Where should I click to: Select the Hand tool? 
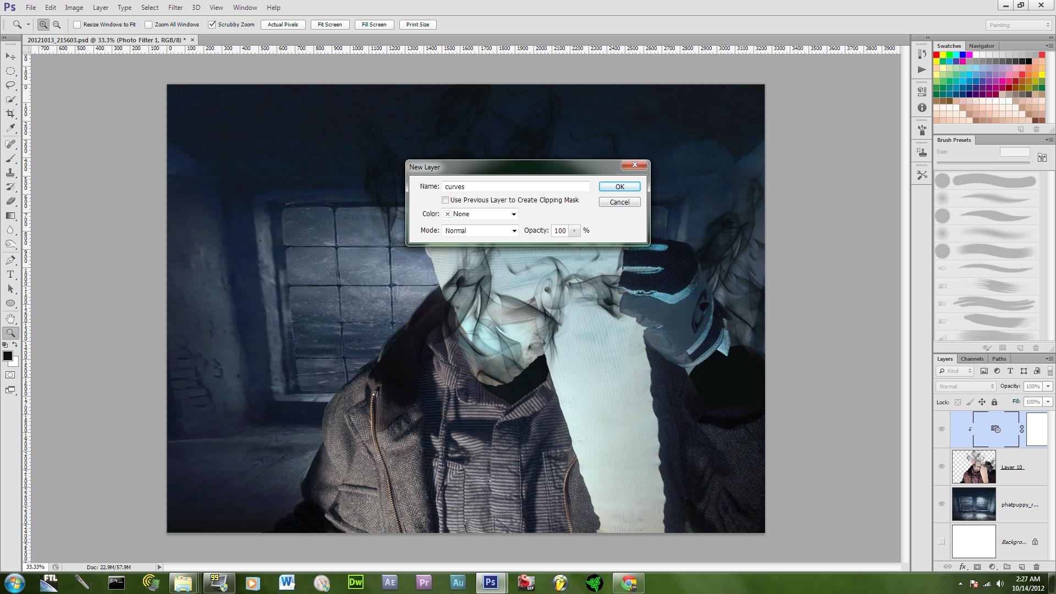[10, 318]
